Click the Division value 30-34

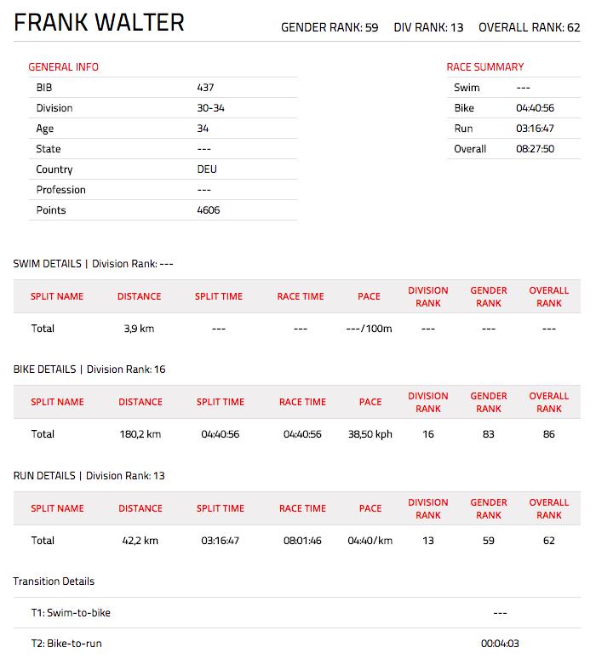[x=210, y=108]
